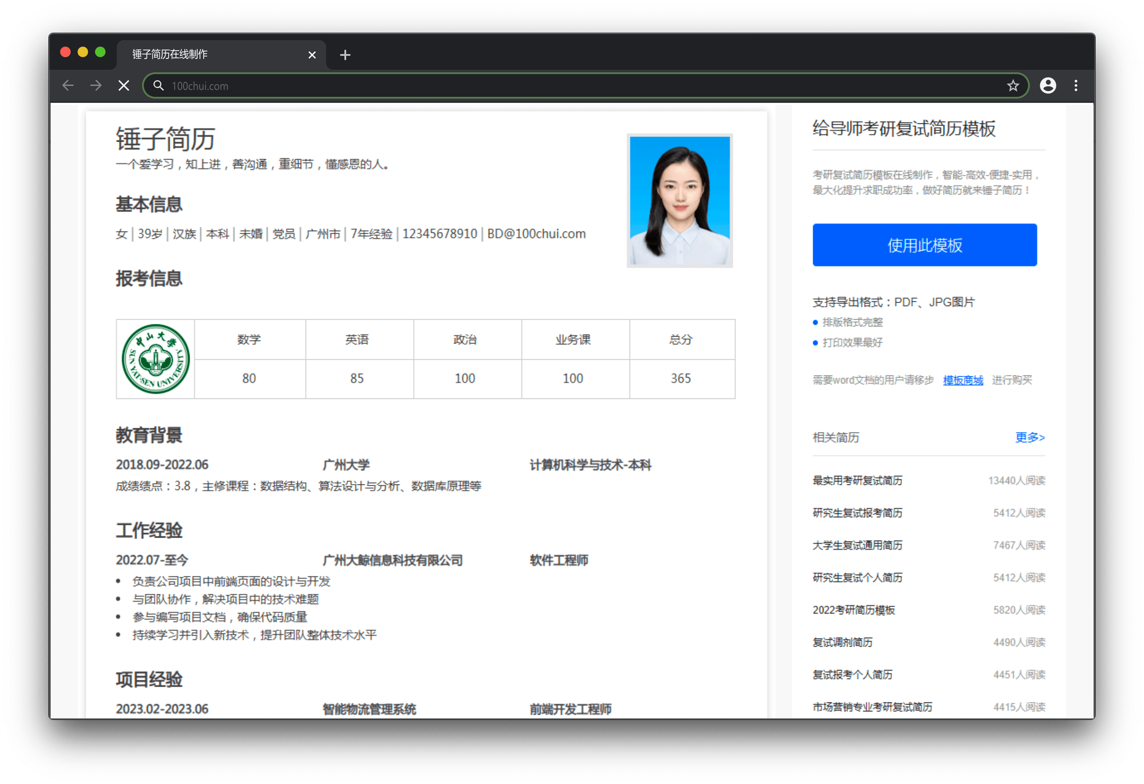Click the 2022.07-至今 date range
The height and width of the screenshot is (784, 1144).
pos(152,560)
